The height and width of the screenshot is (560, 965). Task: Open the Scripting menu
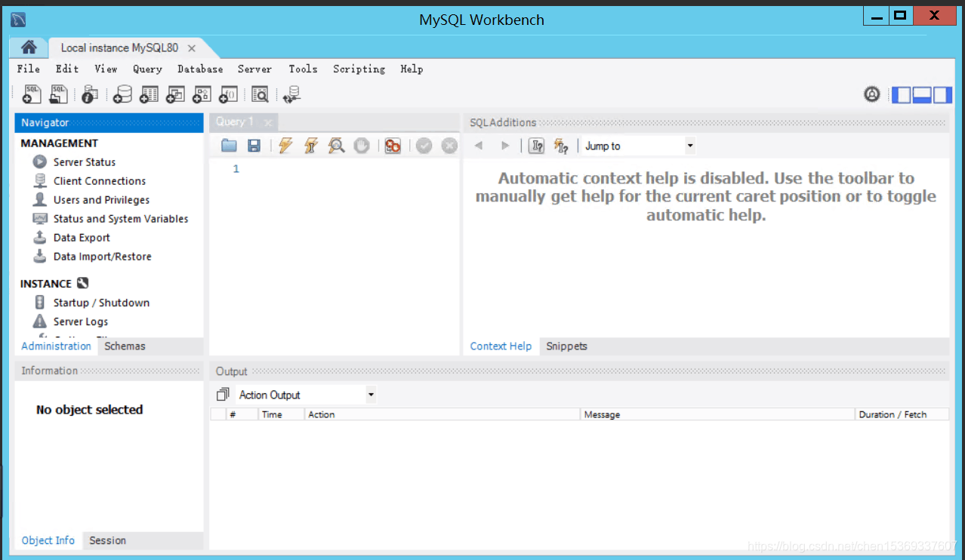(359, 69)
